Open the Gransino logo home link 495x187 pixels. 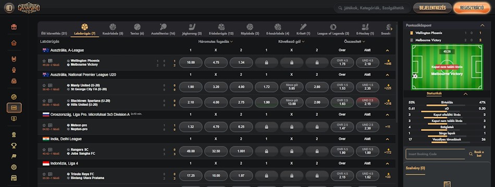point(29,8)
